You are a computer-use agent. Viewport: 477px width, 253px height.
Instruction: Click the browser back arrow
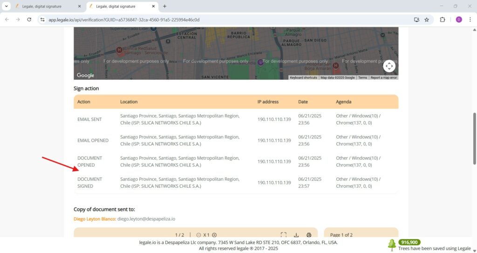(7, 20)
